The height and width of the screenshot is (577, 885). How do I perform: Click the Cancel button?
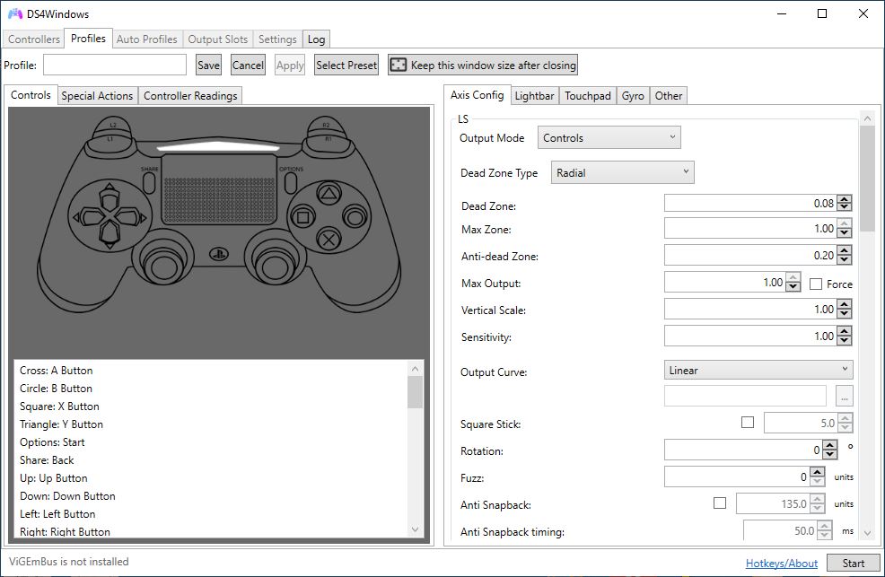point(248,65)
